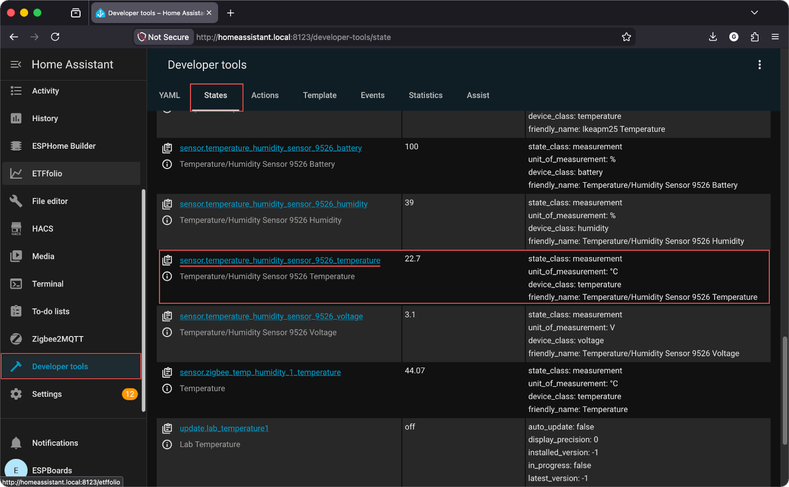Switch to the Statistics tab
This screenshot has width=789, height=487.
pyautogui.click(x=425, y=95)
